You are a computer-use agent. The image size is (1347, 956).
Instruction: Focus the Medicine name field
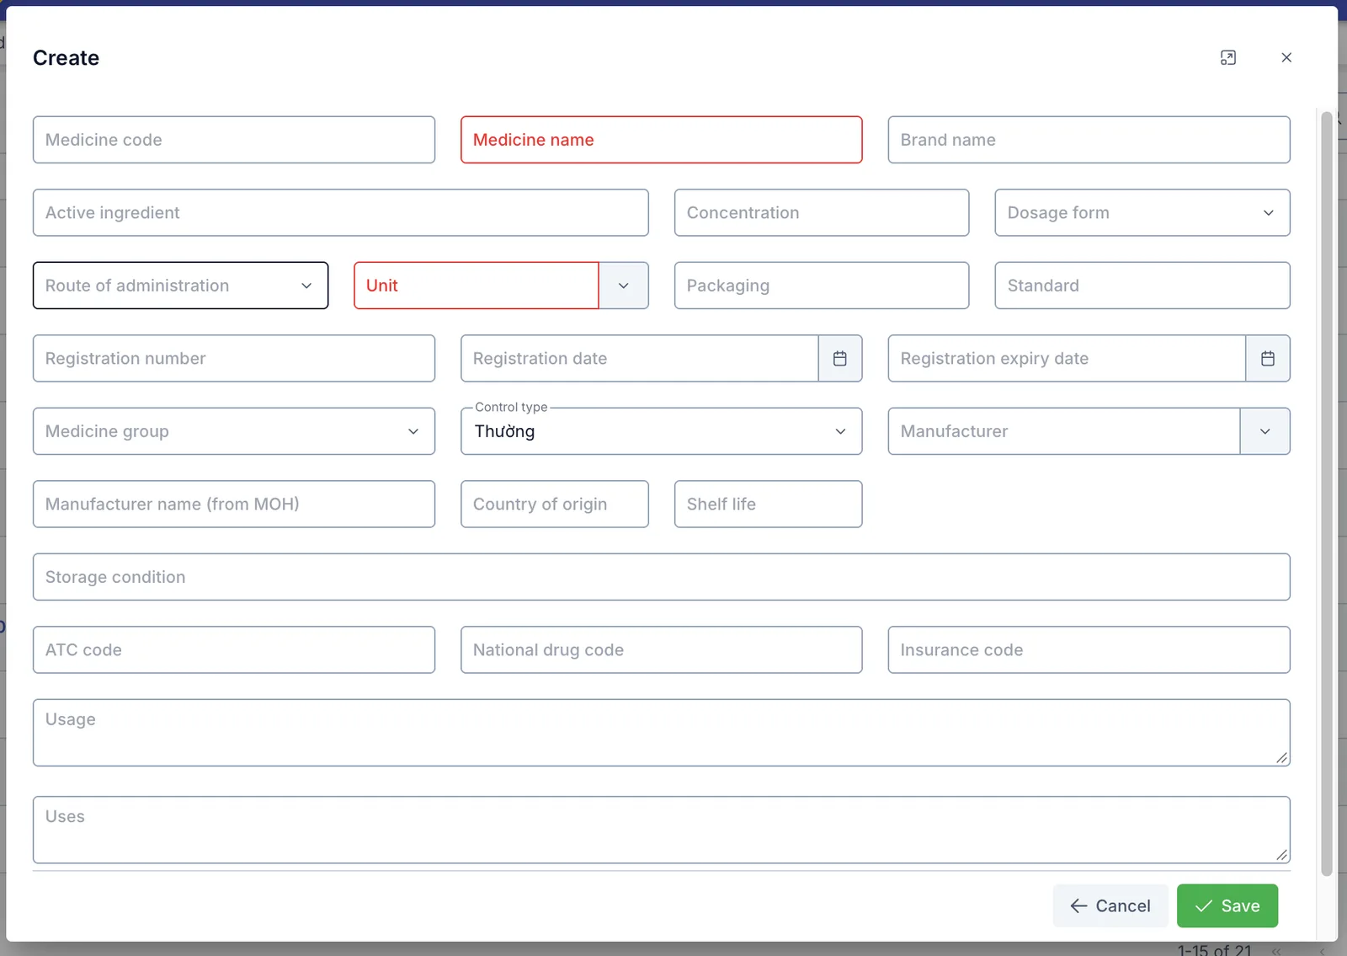click(662, 140)
